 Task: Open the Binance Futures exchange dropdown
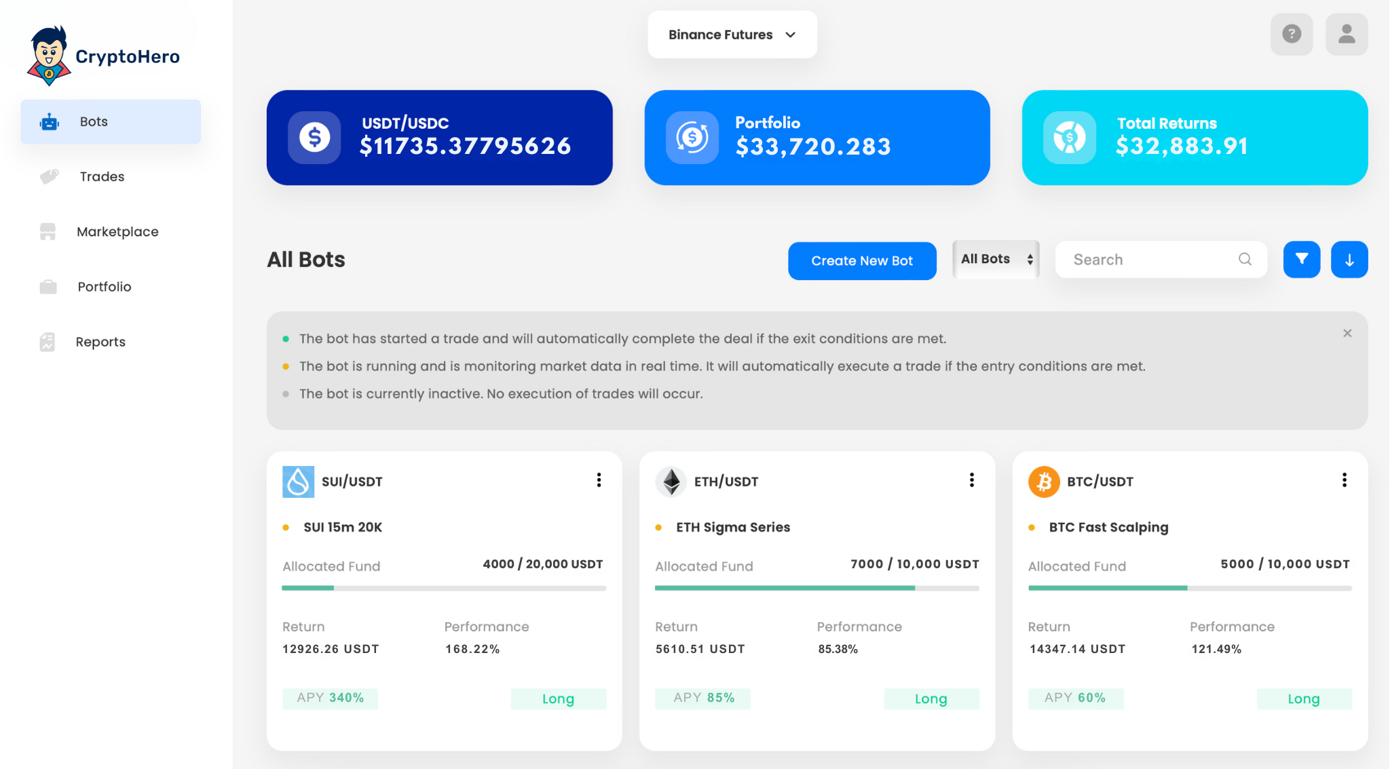732,34
